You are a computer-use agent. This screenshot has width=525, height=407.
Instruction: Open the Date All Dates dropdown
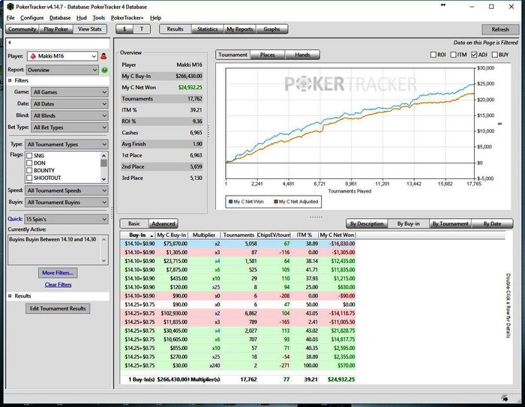pyautogui.click(x=70, y=103)
